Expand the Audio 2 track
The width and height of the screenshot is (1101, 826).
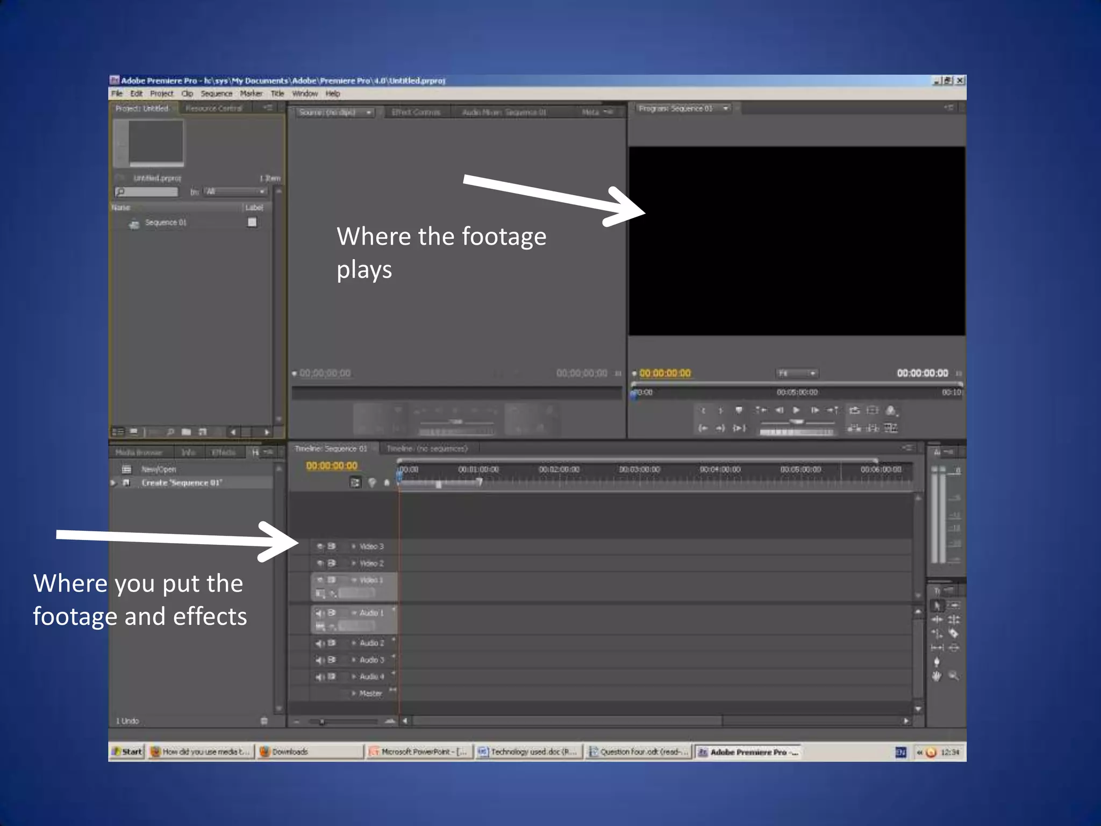coord(354,643)
